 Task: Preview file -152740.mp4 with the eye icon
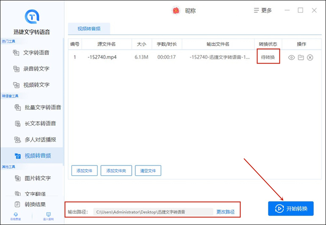pyautogui.click(x=291, y=58)
